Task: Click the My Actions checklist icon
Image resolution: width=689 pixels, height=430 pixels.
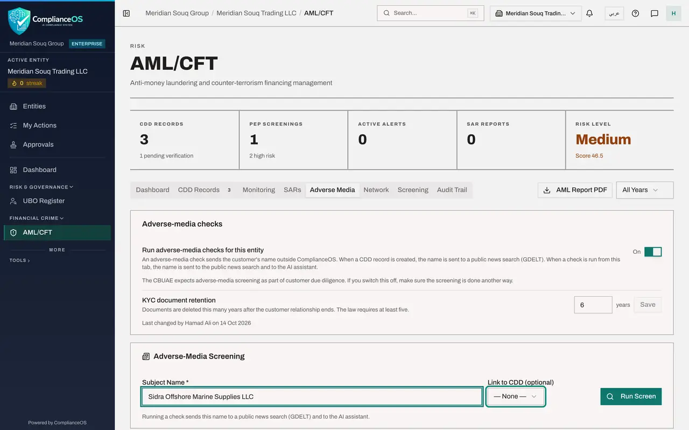Action: click(x=13, y=125)
